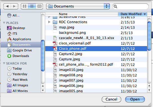Switch to column view
This screenshot has width=153, height=107.
click(x=39, y=6)
